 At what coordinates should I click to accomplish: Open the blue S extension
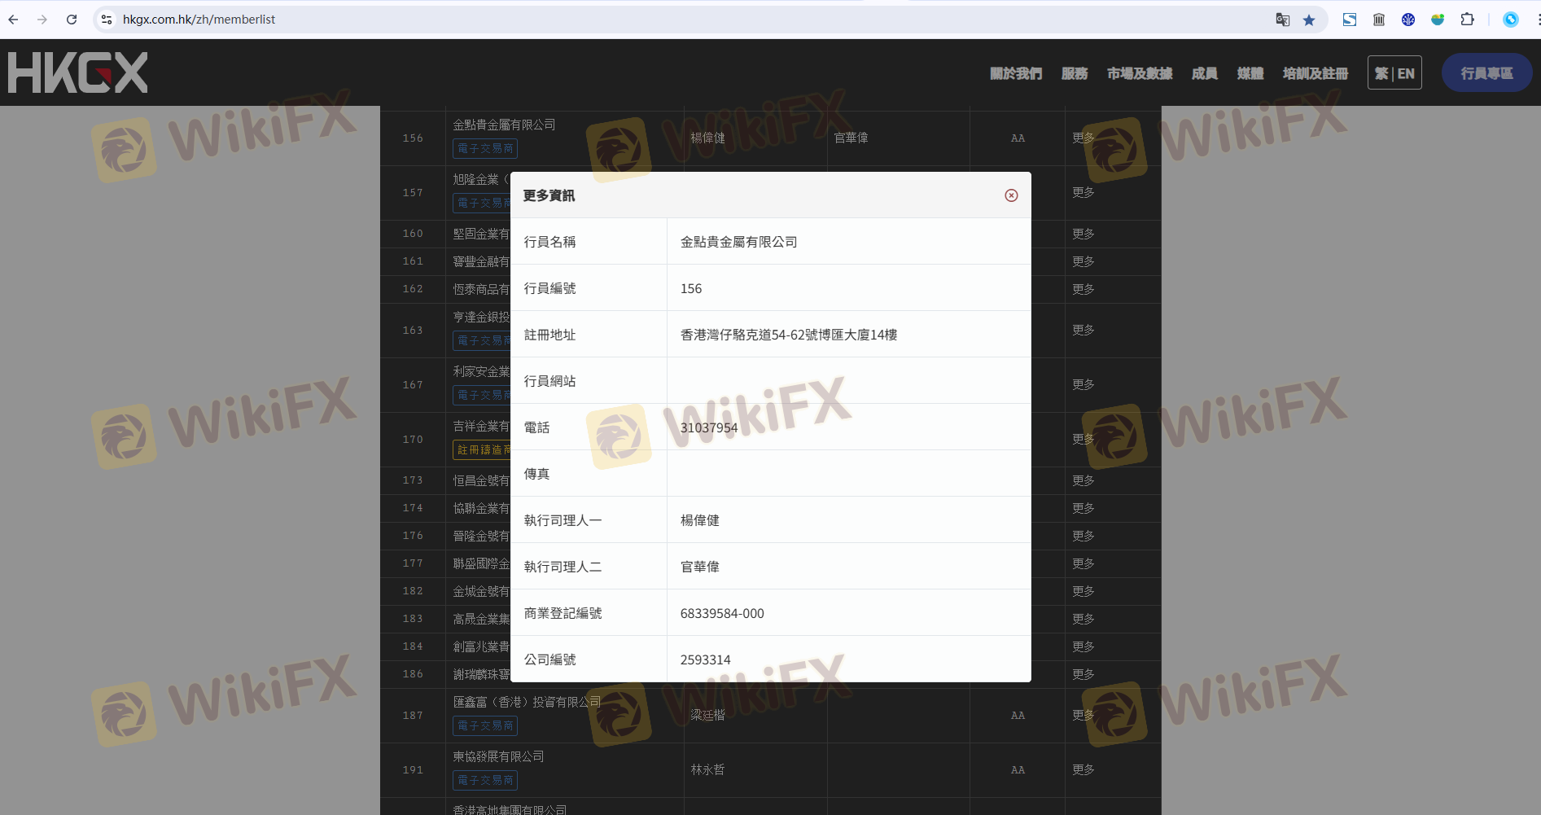click(1350, 20)
